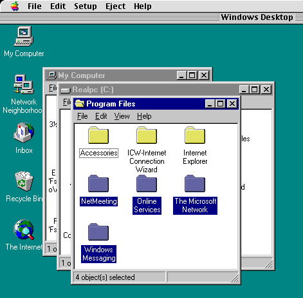The height and width of the screenshot is (298, 303).
Task: Click the Program Files window title bar
Action: pyautogui.click(x=156, y=104)
